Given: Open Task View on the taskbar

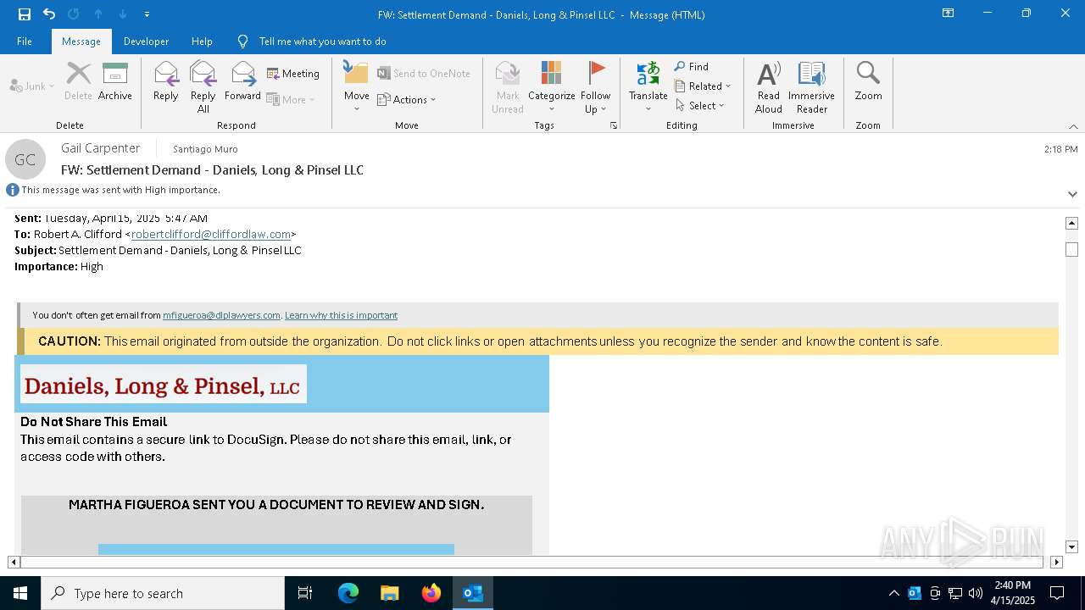Looking at the screenshot, I should click(305, 593).
